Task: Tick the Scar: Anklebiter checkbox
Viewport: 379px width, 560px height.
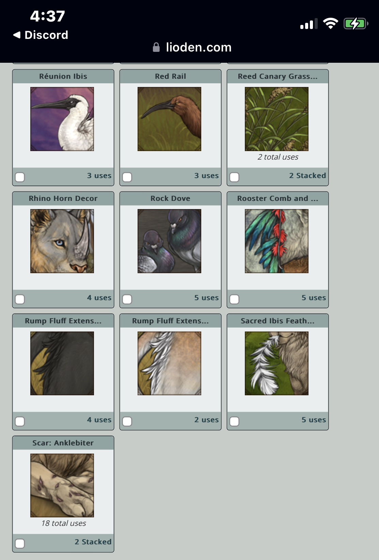Action: pyautogui.click(x=20, y=543)
